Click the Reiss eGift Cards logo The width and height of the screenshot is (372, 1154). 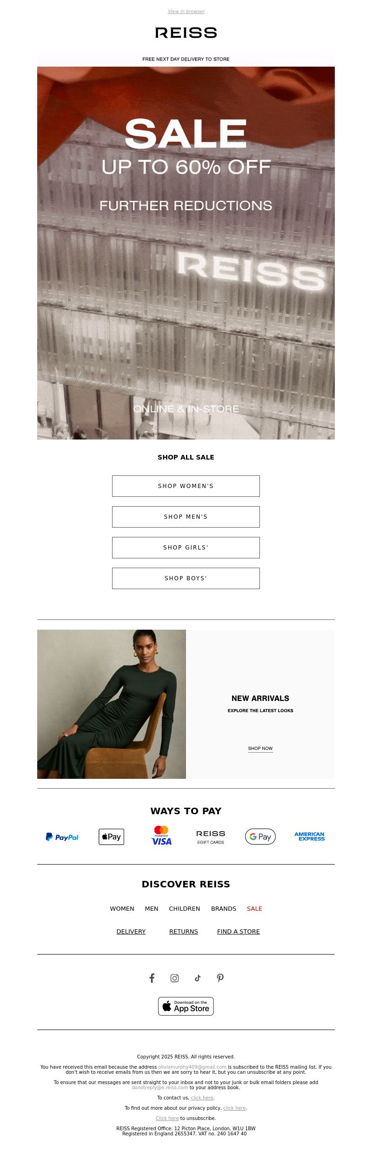[x=211, y=837]
